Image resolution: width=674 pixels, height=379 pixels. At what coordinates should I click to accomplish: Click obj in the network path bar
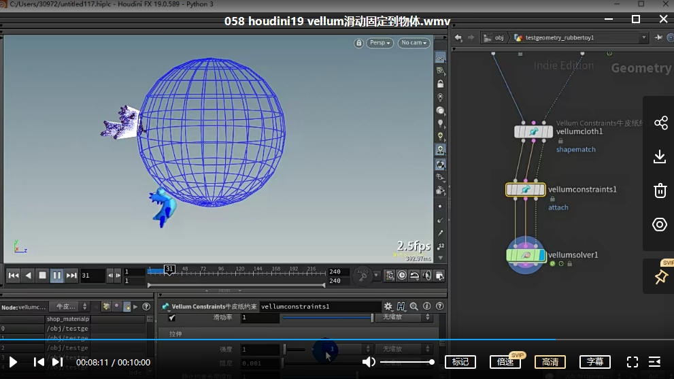pos(497,37)
